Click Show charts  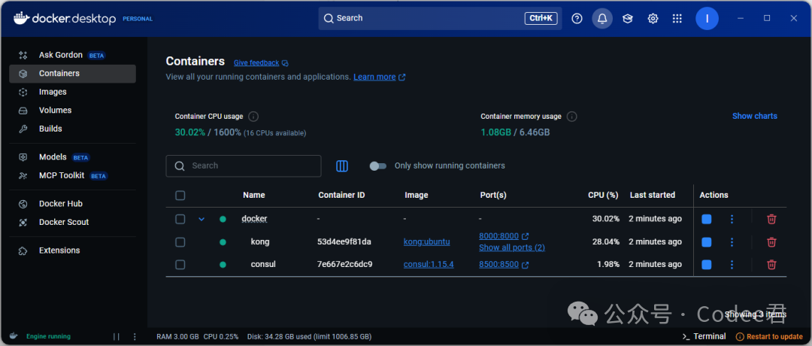(x=755, y=116)
